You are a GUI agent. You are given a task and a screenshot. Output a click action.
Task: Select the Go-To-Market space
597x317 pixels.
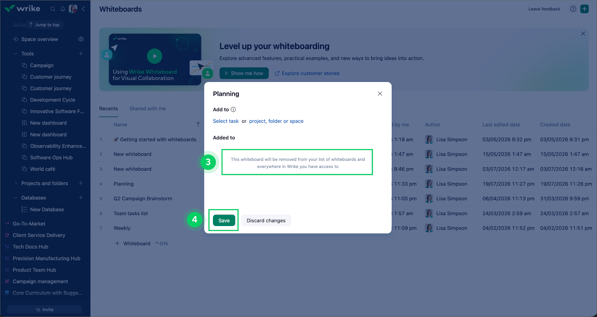point(29,224)
